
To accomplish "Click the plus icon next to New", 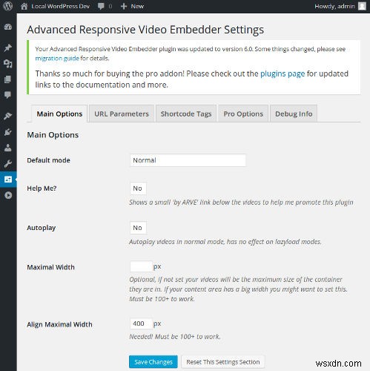I will point(124,6).
